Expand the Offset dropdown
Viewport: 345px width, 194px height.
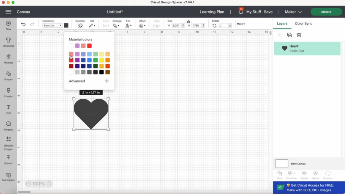click(142, 26)
